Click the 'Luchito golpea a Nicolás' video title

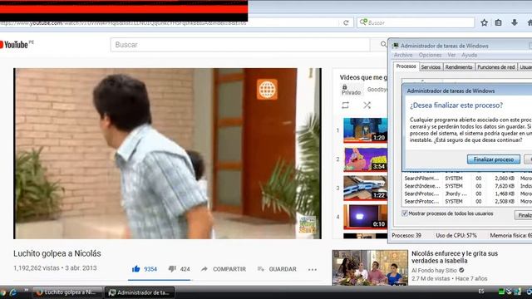pyautogui.click(x=57, y=253)
